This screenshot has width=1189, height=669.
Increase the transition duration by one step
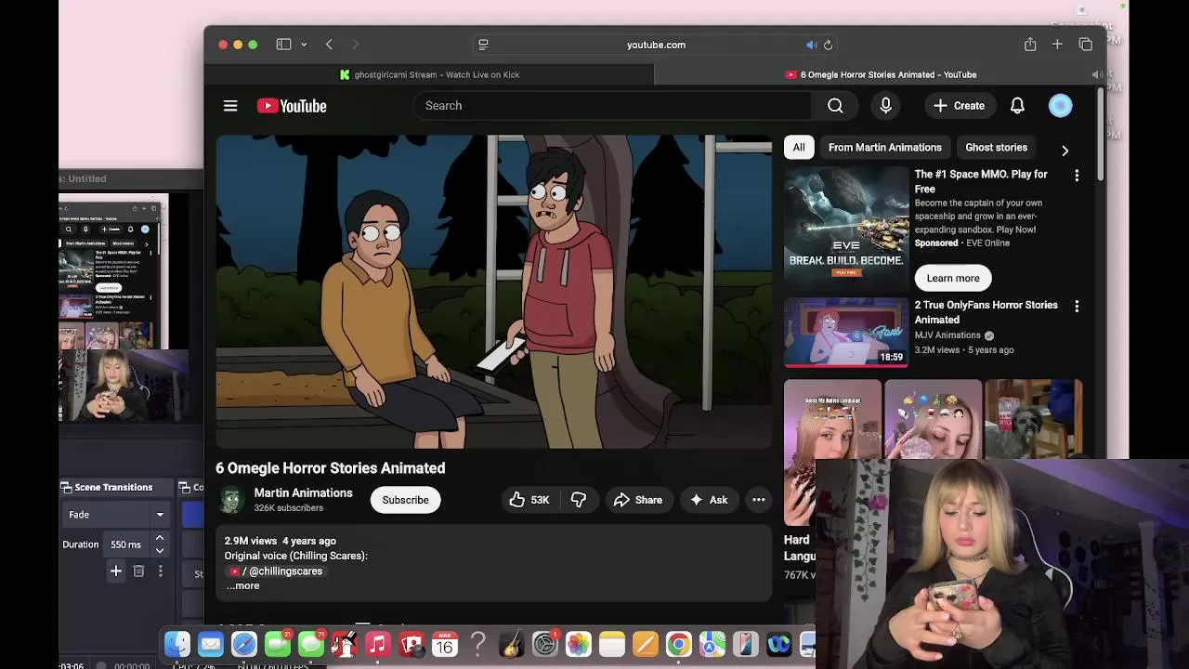click(160, 538)
